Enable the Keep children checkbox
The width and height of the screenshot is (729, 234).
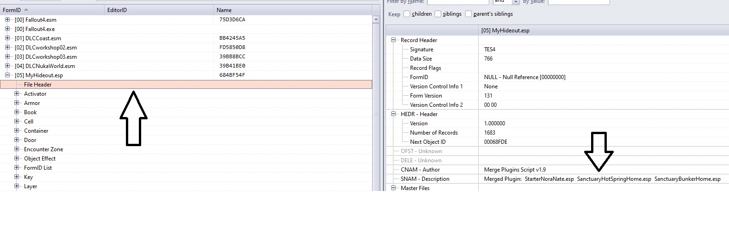click(407, 14)
